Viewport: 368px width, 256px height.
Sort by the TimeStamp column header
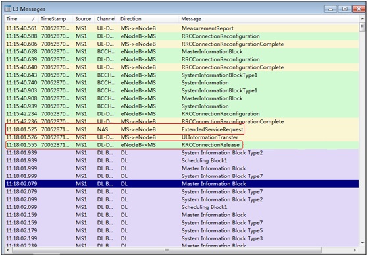[55, 19]
